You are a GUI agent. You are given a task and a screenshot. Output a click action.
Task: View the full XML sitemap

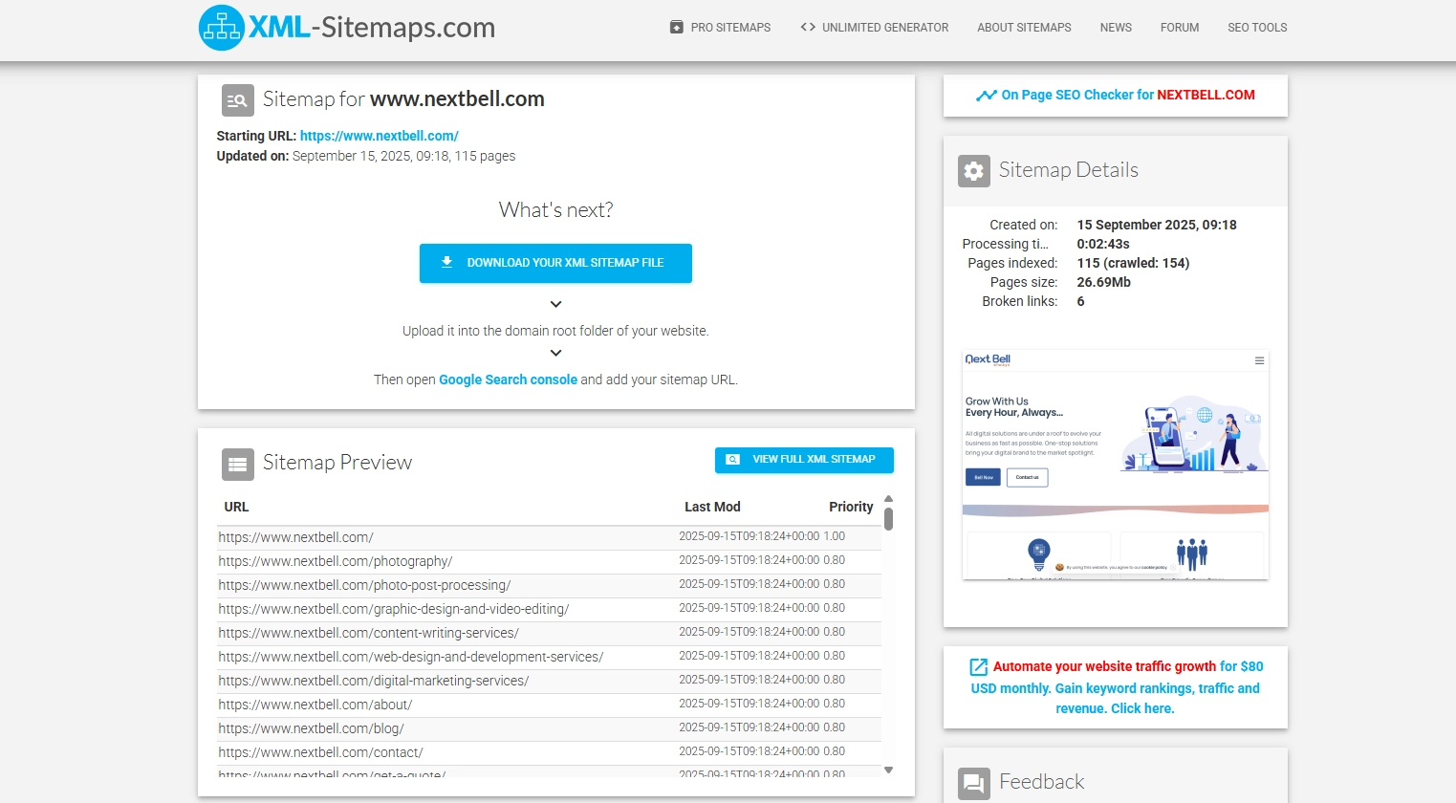pos(803,460)
